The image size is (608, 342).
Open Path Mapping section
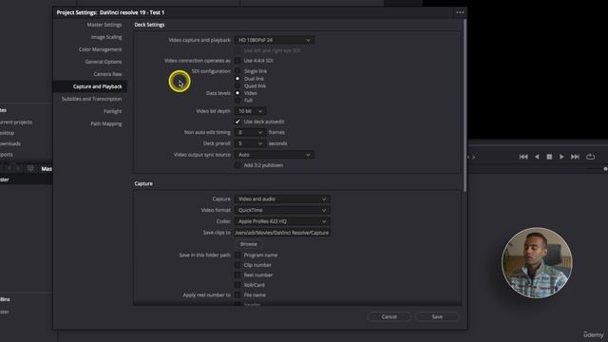tap(105, 123)
